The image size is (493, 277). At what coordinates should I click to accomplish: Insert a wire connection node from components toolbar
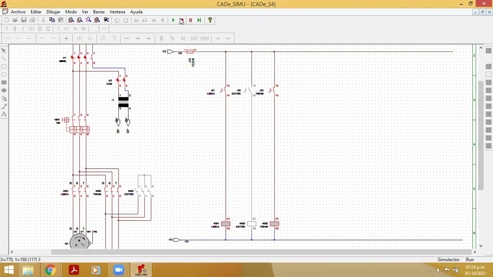(x=66, y=38)
